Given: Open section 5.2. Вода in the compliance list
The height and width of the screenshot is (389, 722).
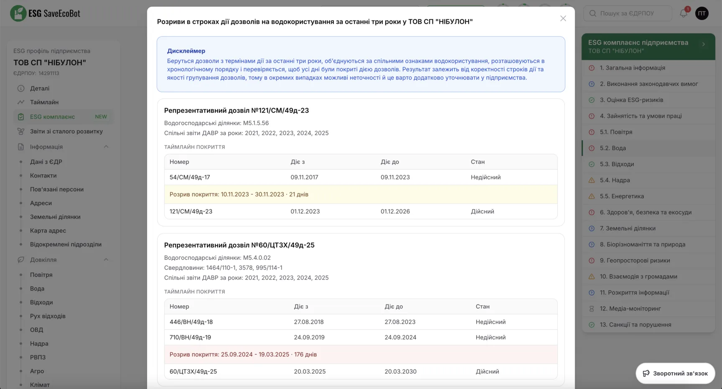Looking at the screenshot, I should click(x=648, y=148).
